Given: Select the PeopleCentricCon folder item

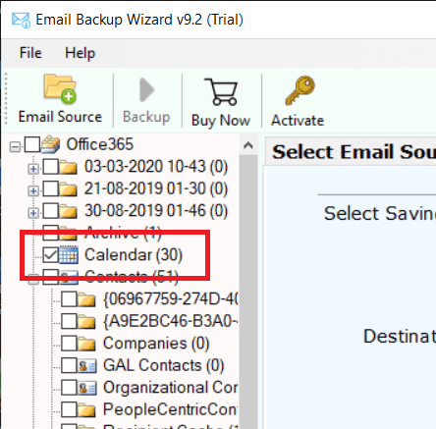Looking at the screenshot, I should pos(170,409).
